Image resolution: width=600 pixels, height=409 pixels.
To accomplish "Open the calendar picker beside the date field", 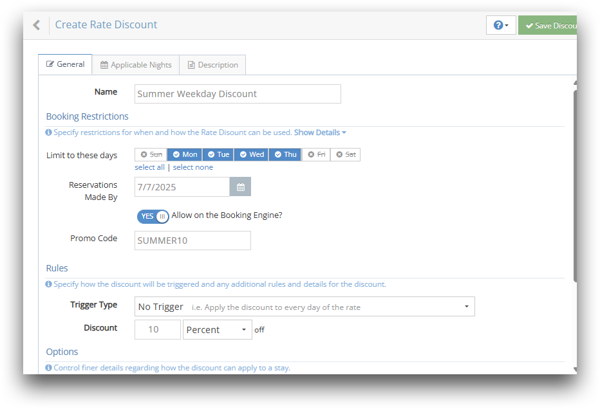I will pyautogui.click(x=239, y=186).
